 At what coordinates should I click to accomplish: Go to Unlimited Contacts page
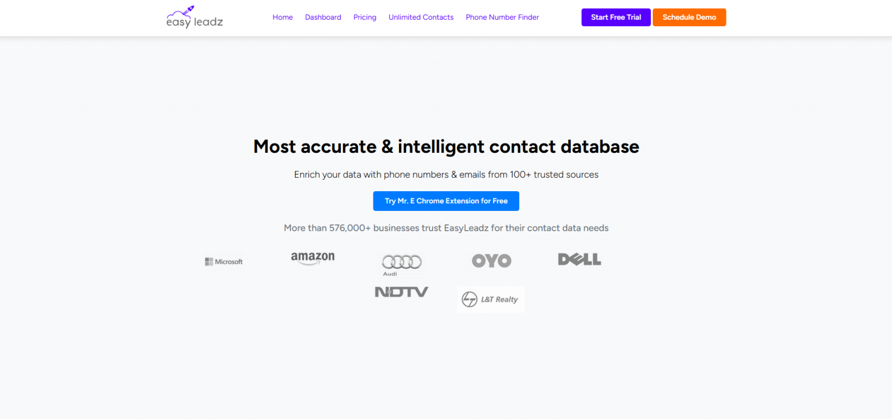pyautogui.click(x=420, y=17)
